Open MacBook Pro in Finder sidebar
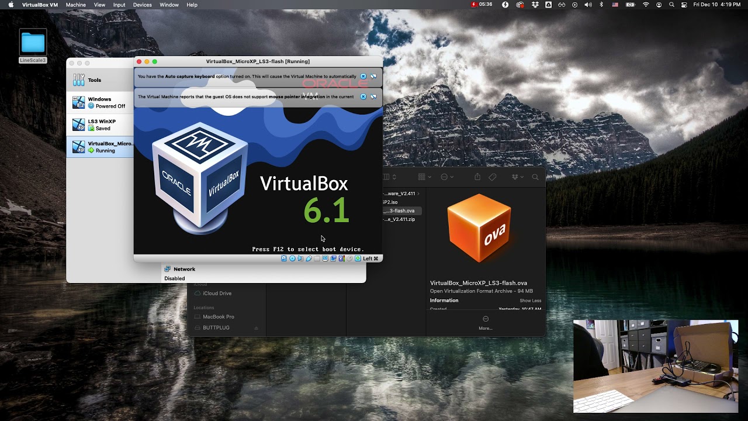Viewport: 748px width, 421px height. click(214, 317)
